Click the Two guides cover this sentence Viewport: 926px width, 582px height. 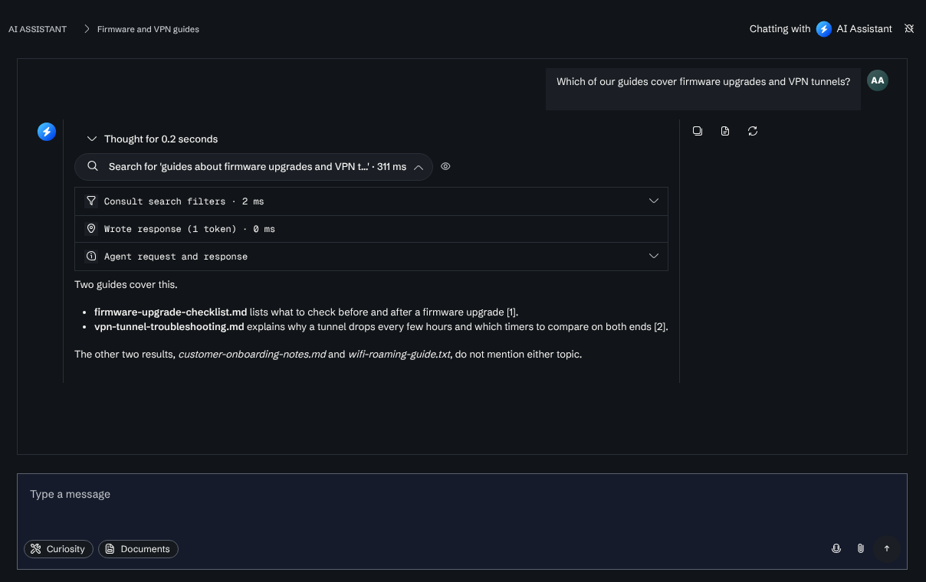[126, 285]
